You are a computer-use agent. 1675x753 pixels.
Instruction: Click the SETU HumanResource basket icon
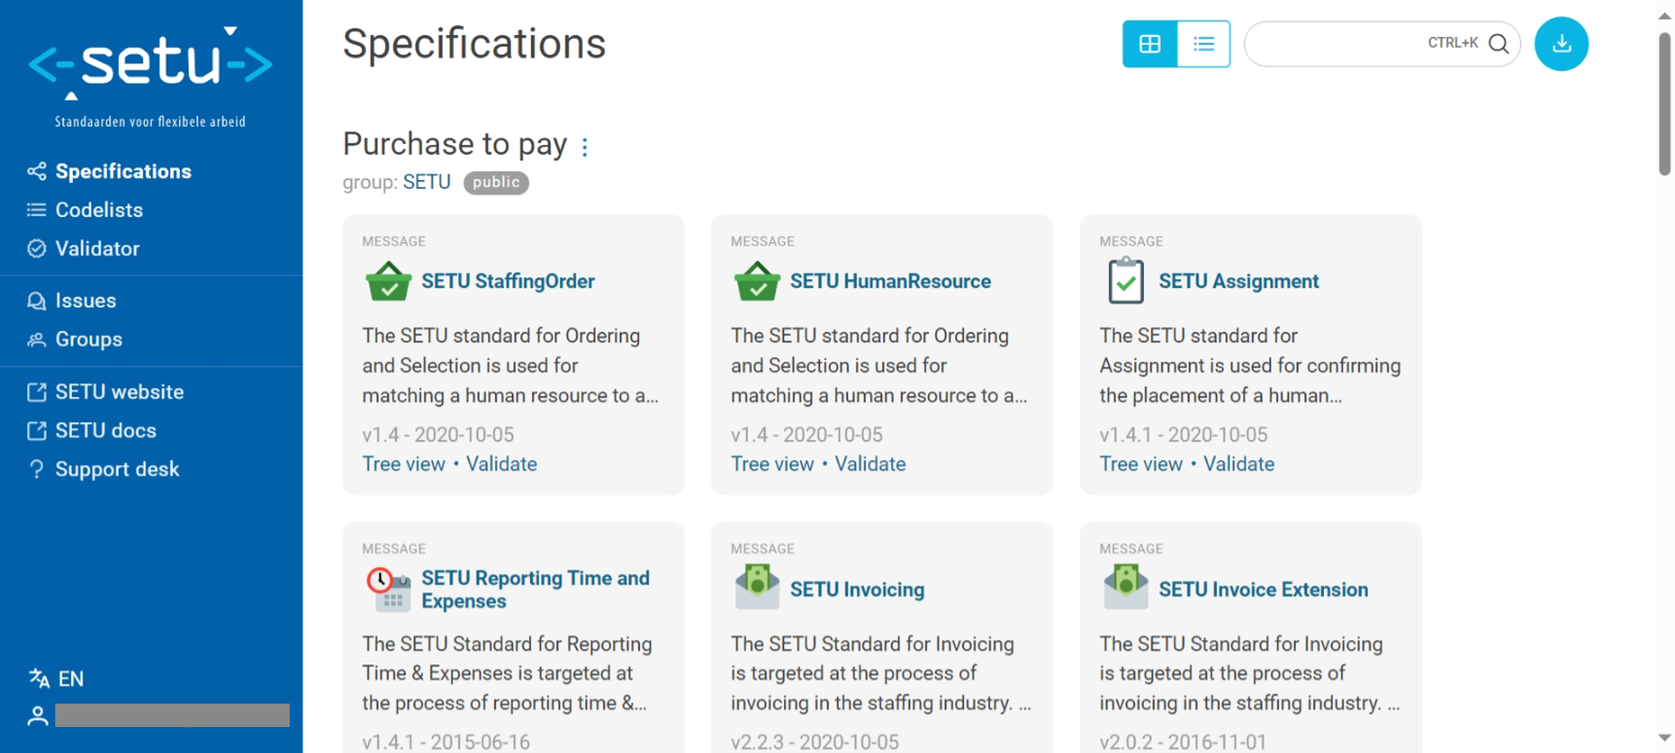[x=757, y=281]
